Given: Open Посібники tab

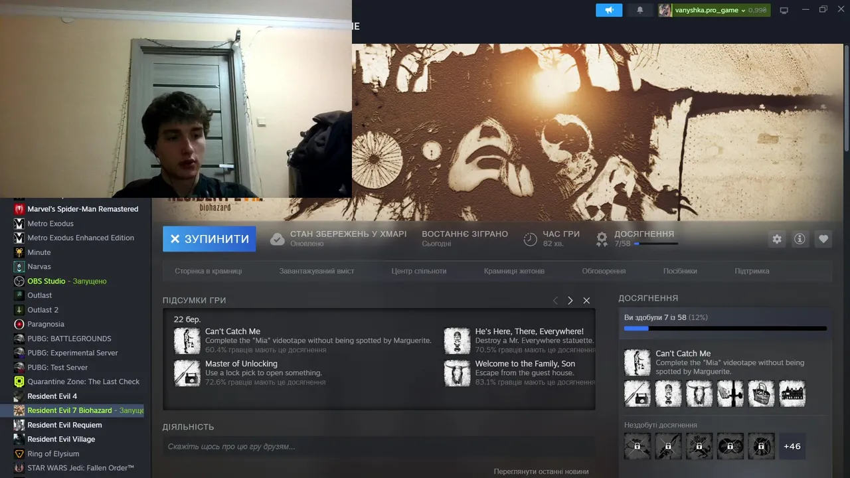Looking at the screenshot, I should pos(680,271).
